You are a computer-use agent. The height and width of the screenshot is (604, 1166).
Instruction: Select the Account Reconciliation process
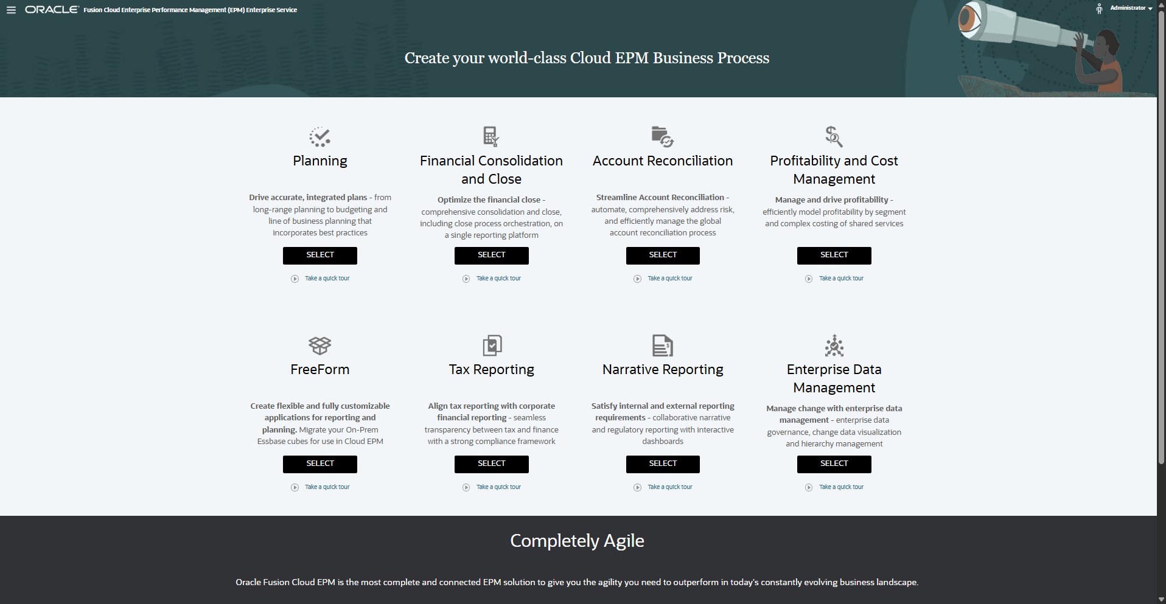coord(663,255)
